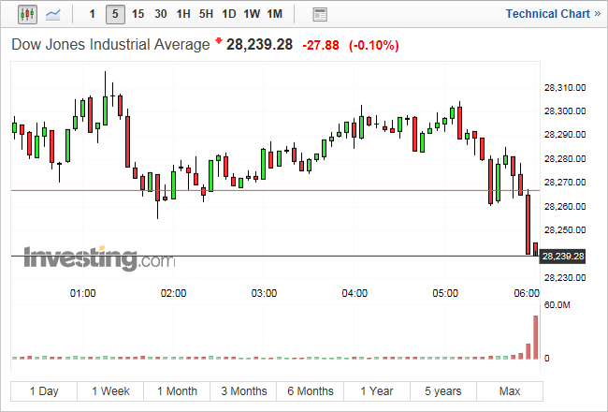Click the 05:00 time axis label

(445, 293)
